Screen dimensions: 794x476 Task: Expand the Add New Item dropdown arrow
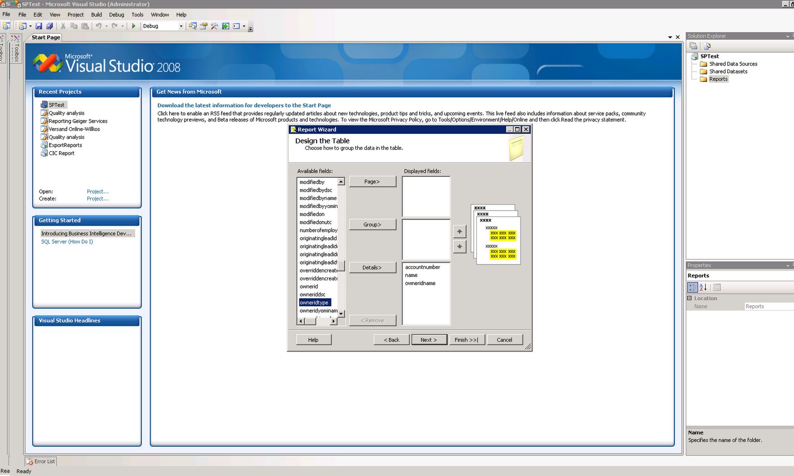point(30,26)
